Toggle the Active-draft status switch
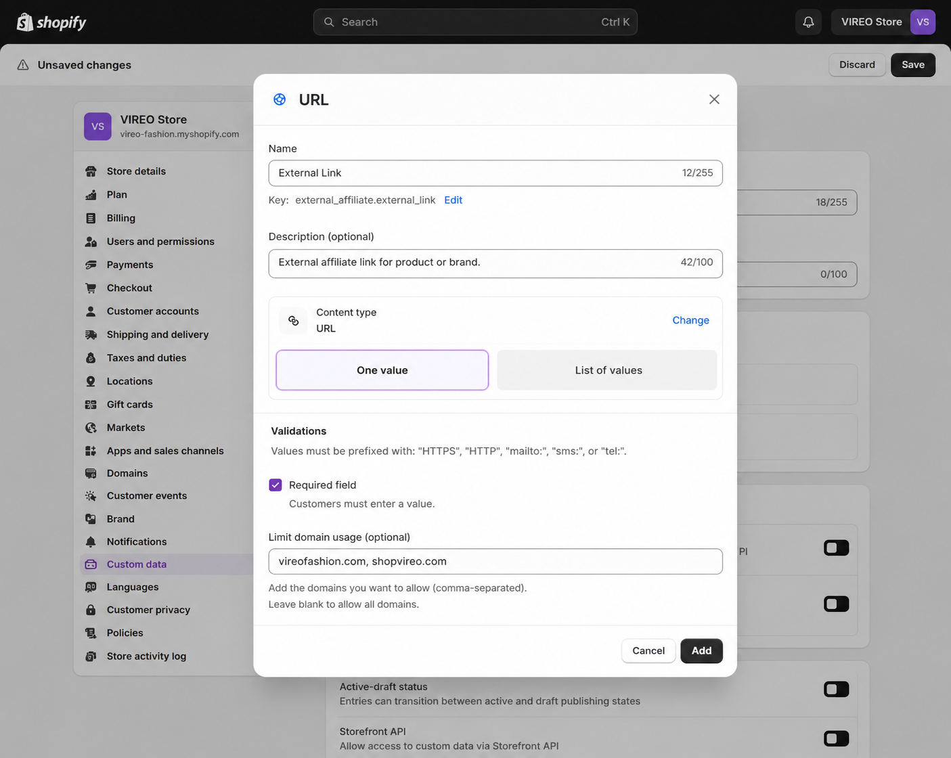Image resolution: width=951 pixels, height=758 pixels. [x=836, y=689]
